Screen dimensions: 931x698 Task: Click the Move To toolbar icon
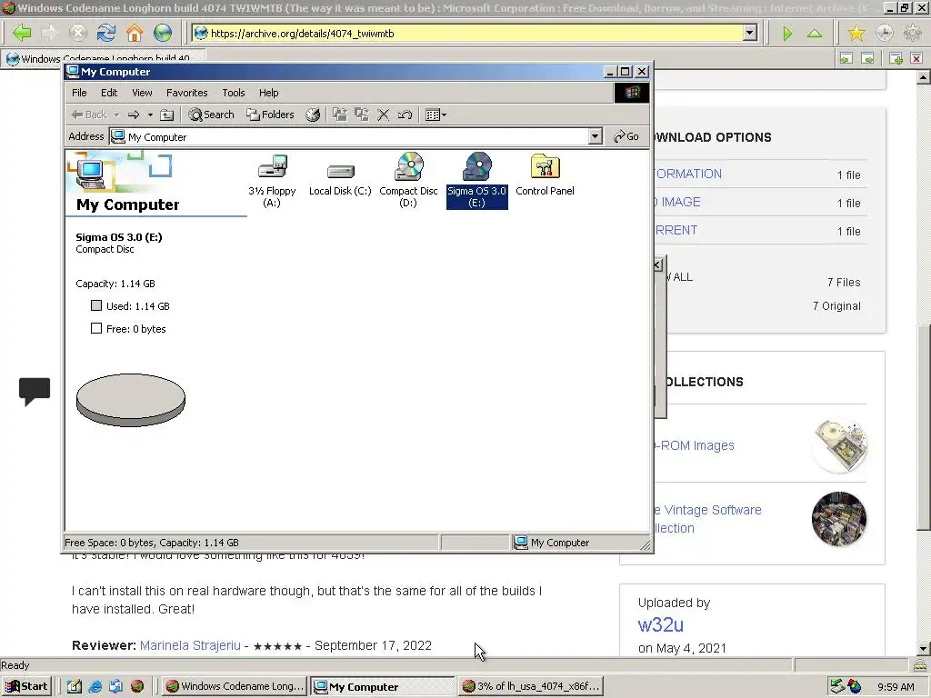340,115
